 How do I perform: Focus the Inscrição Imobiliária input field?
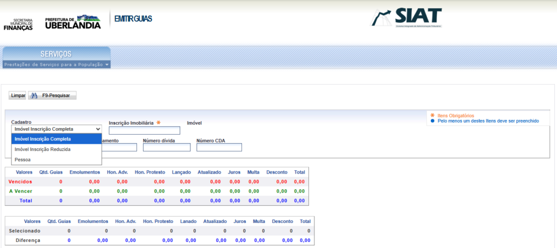tap(144, 130)
